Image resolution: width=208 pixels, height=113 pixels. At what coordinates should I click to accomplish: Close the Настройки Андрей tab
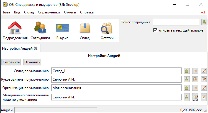(35, 48)
